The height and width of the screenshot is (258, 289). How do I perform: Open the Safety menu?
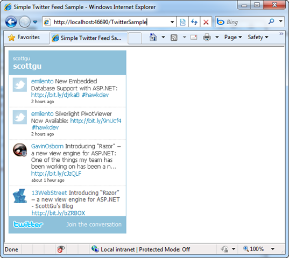[258, 38]
